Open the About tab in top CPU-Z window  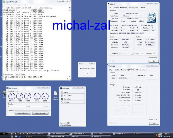point(143,8)
